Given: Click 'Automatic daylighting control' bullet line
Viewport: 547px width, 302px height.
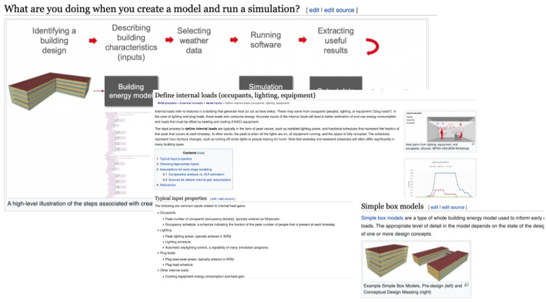Looking at the screenshot, I should click(x=217, y=248).
